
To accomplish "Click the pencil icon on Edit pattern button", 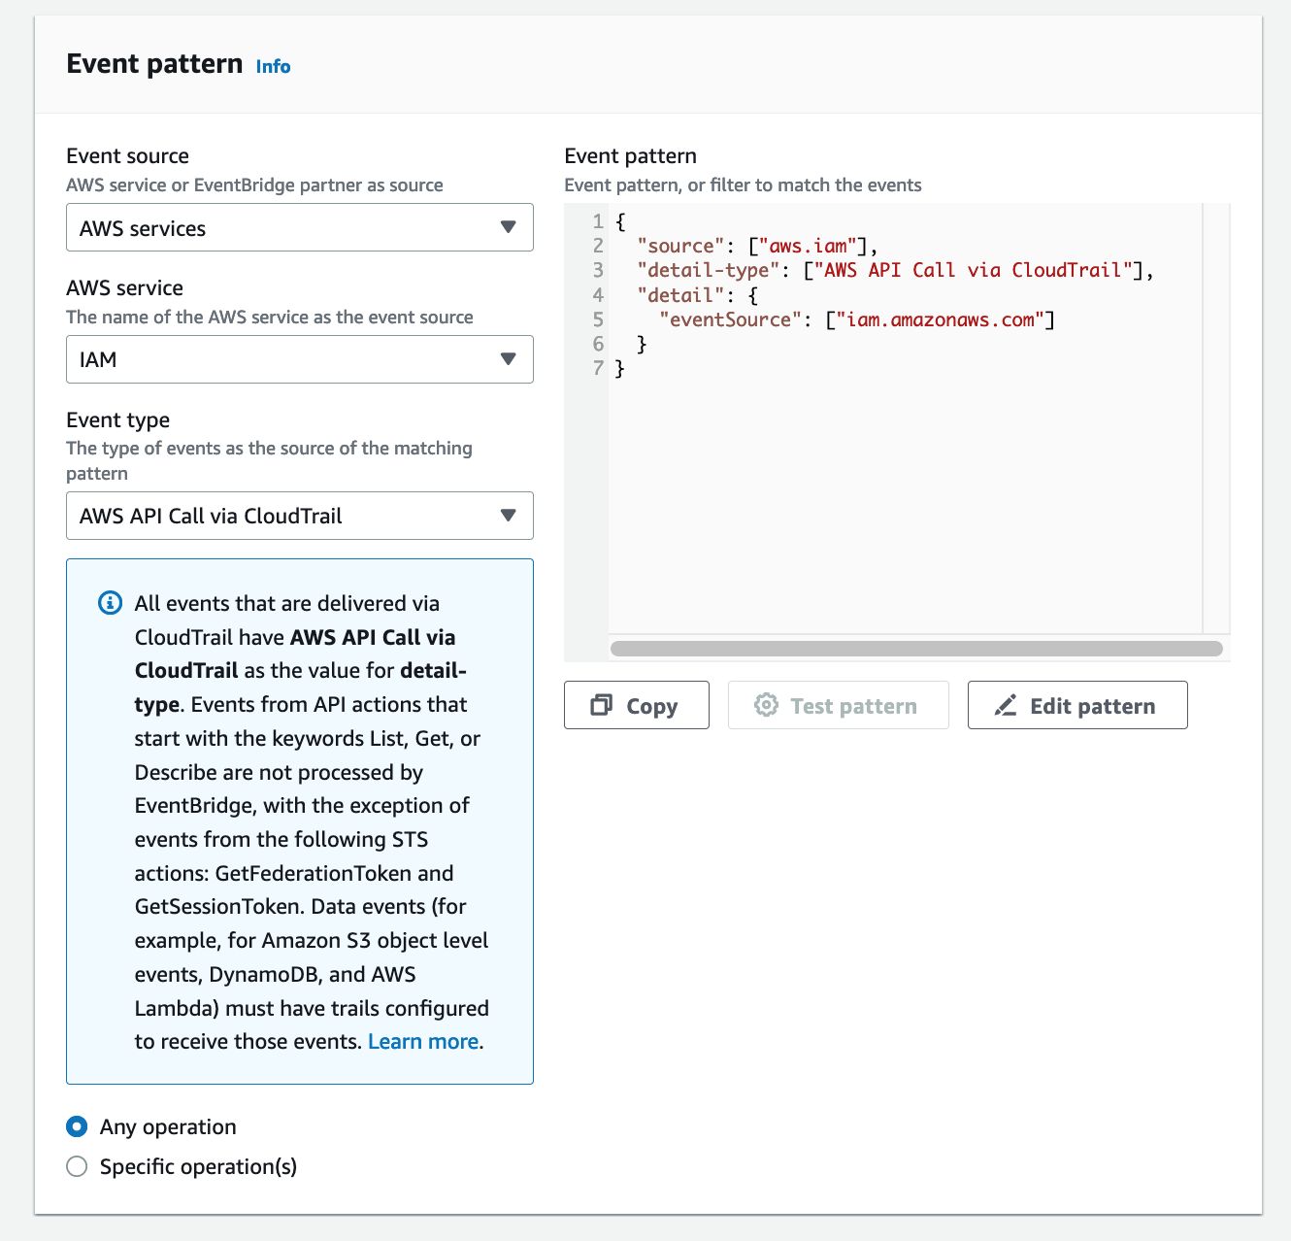I will coord(1005,705).
